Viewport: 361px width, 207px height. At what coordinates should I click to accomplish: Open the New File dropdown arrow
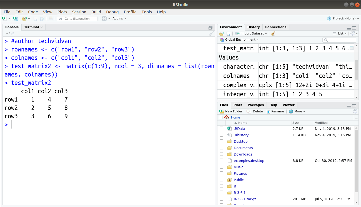[x=9, y=19]
